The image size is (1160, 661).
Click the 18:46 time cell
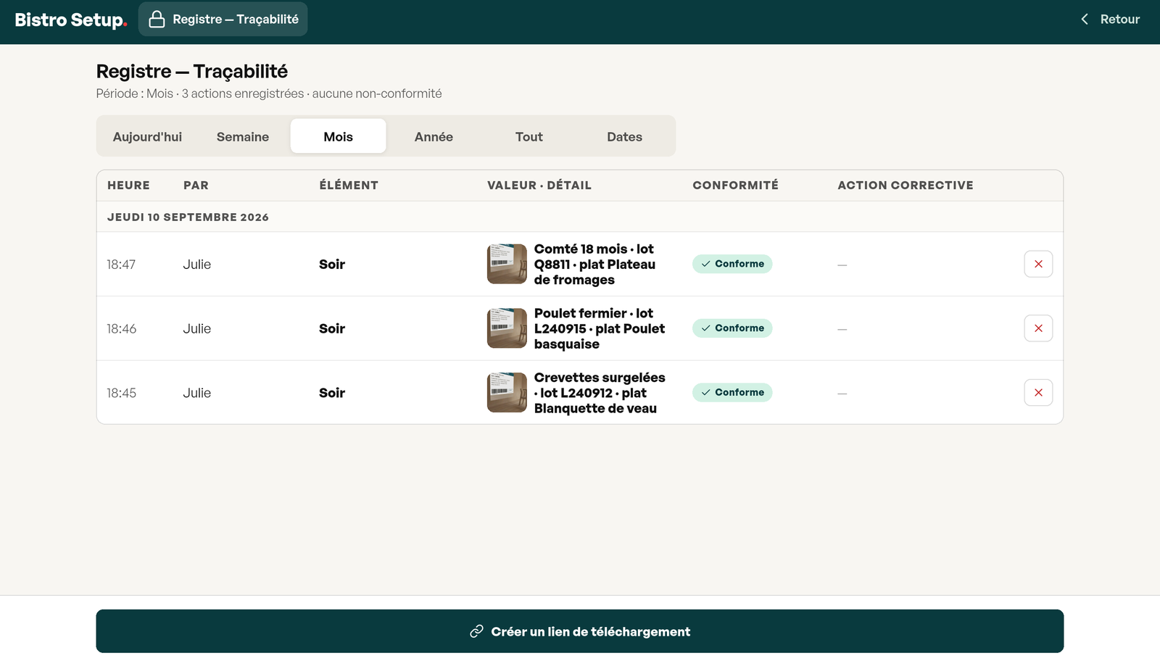pyautogui.click(x=121, y=329)
